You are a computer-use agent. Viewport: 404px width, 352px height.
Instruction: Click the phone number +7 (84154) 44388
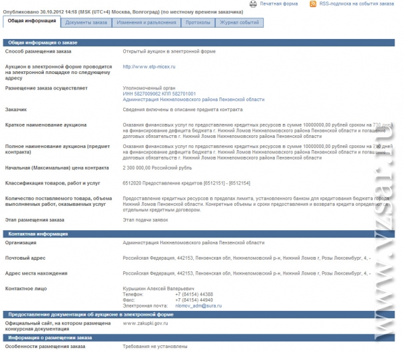click(194, 294)
